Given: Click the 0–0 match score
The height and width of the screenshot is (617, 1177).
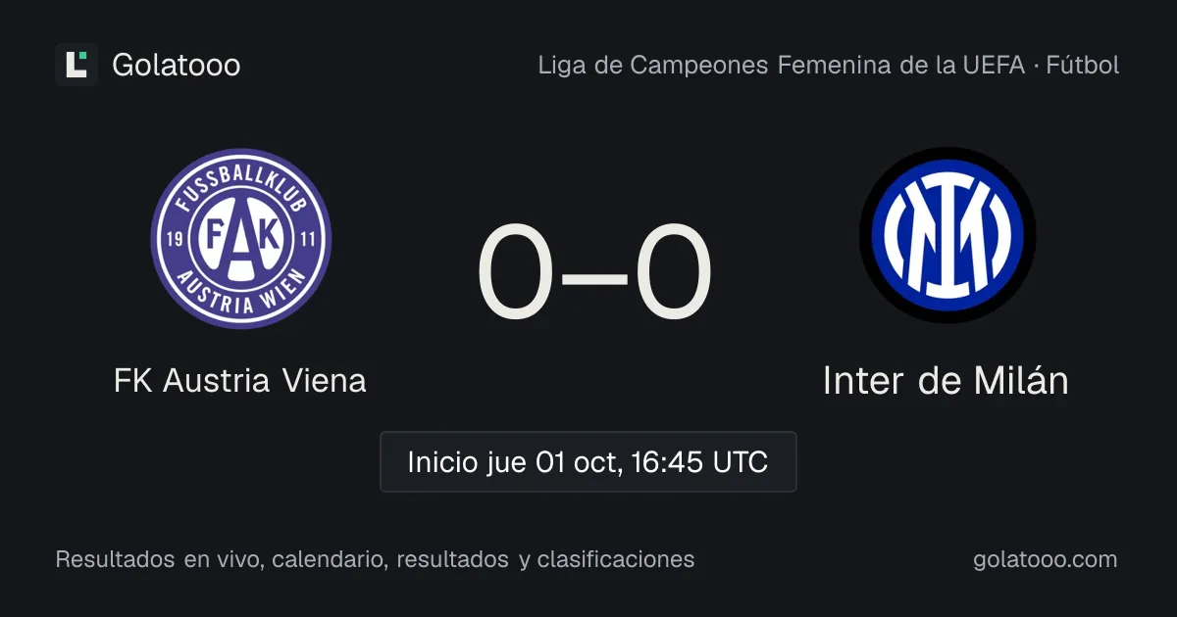Looking at the screenshot, I should point(594,273).
